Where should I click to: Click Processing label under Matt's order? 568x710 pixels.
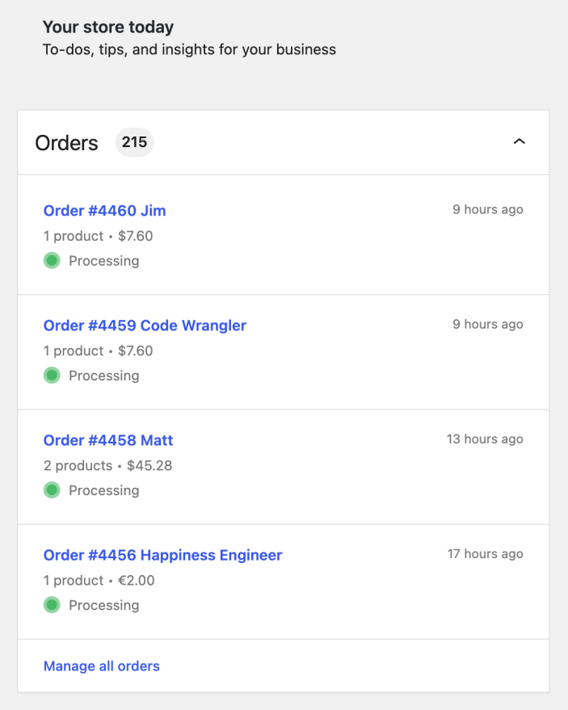tap(103, 490)
